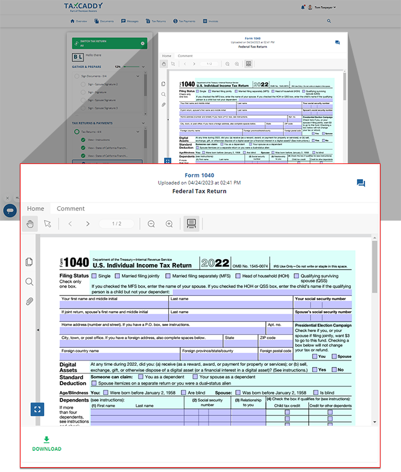Viewport: 401px width, 472px height.
Task: Tick the Digital Assets Yes checkbox in enlarged form
Action: point(314,370)
